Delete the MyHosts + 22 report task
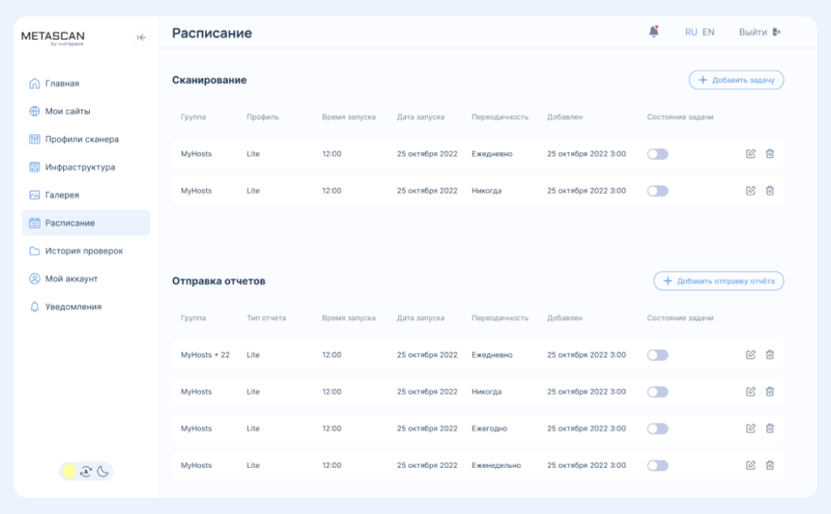Image resolution: width=831 pixels, height=514 pixels. (x=770, y=354)
